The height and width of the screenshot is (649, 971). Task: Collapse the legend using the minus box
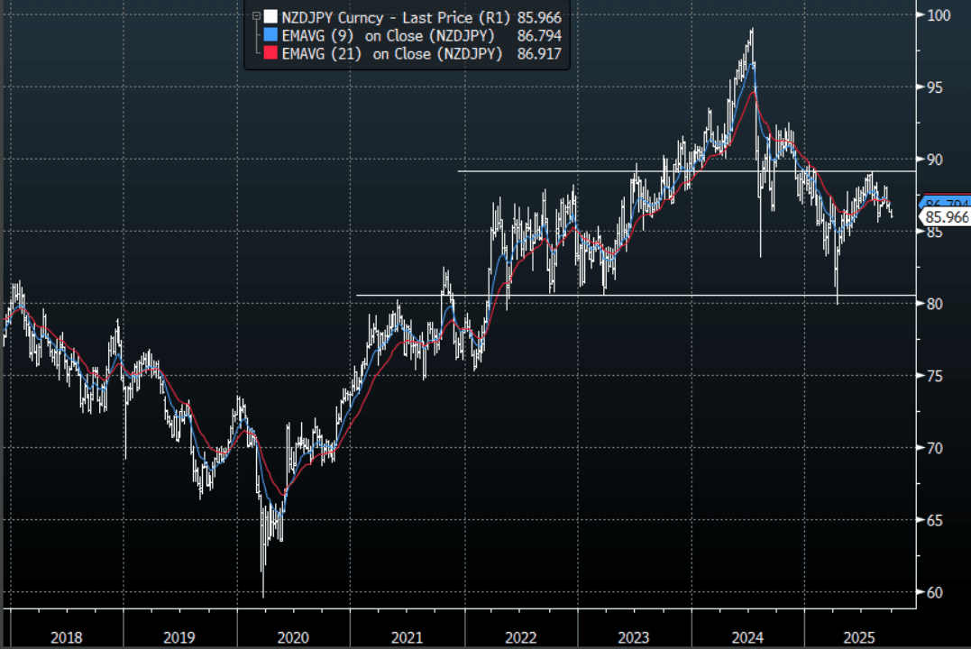pyautogui.click(x=256, y=17)
